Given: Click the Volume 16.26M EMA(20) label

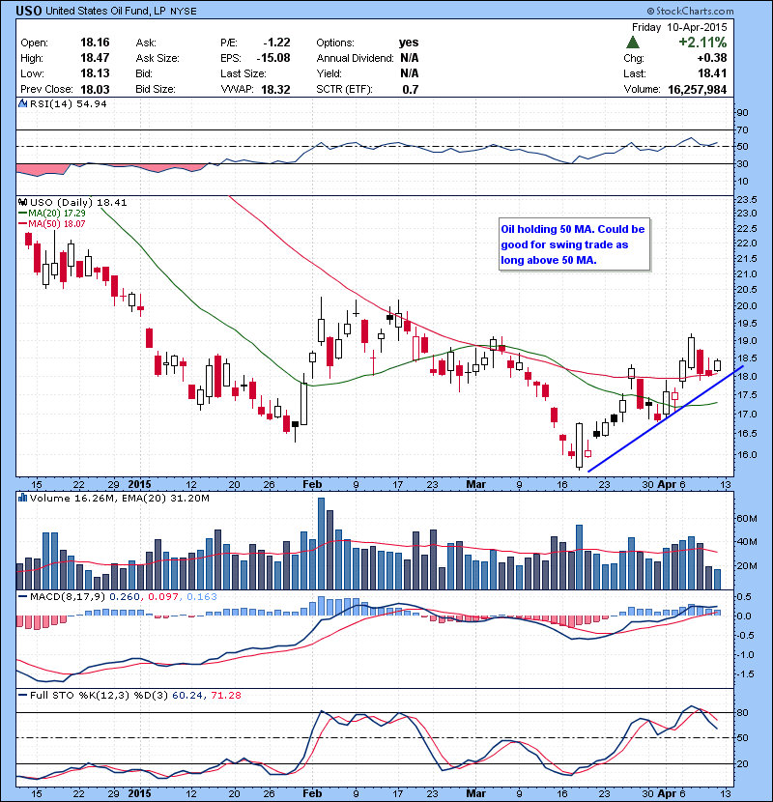Looking at the screenshot, I should coord(119,499).
